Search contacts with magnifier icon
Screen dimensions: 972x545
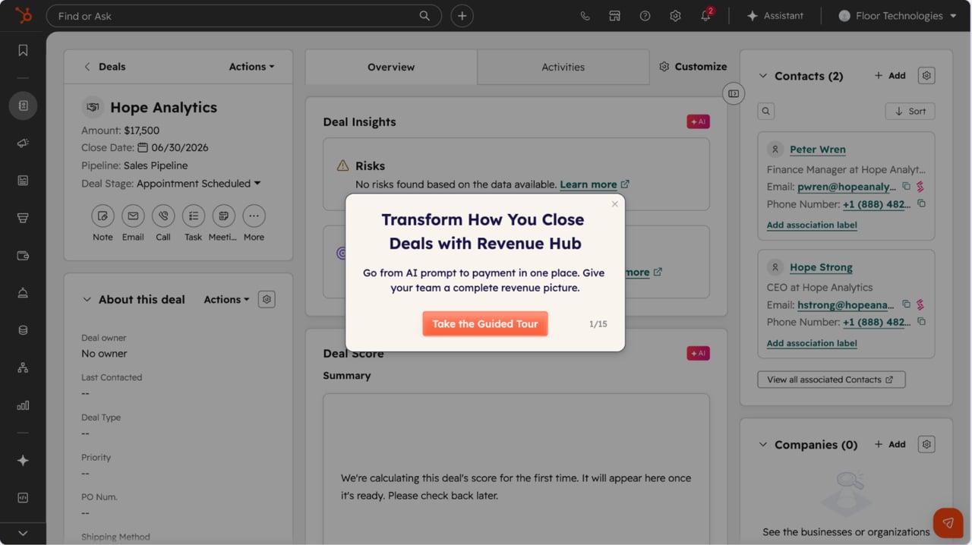click(x=766, y=112)
